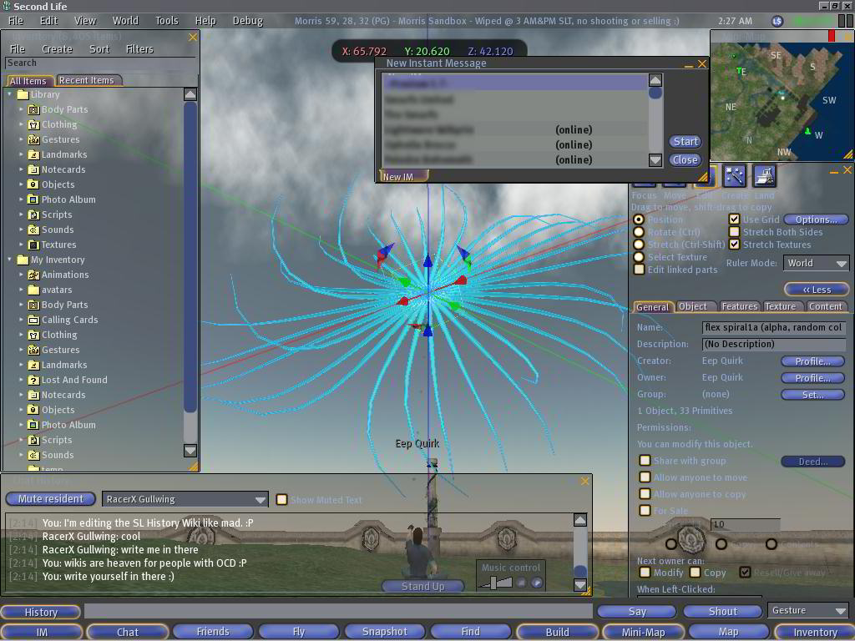This screenshot has width=855, height=641.
Task: Open the Photo Album folder under Library
Action: pos(68,199)
